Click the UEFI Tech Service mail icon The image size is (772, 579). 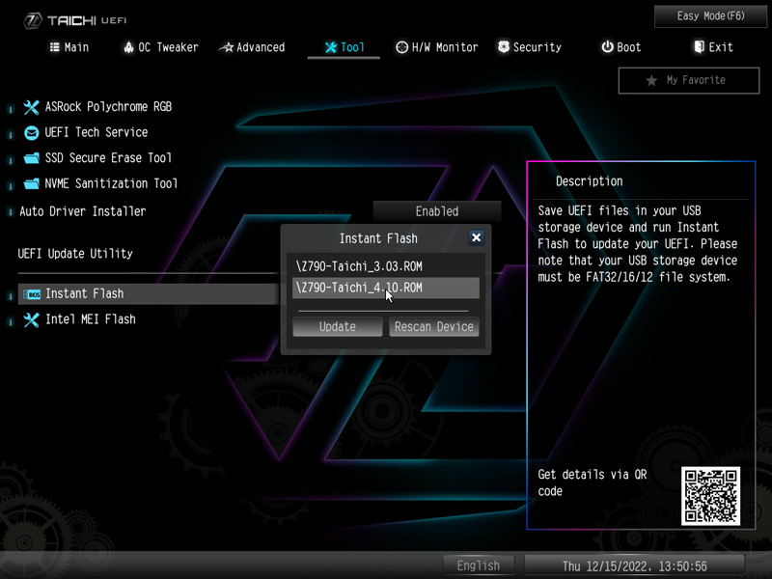click(31, 133)
